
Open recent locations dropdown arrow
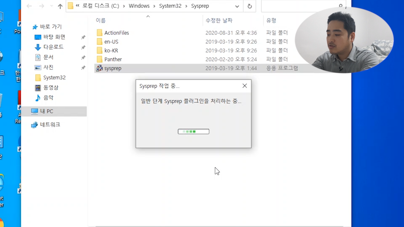51,6
